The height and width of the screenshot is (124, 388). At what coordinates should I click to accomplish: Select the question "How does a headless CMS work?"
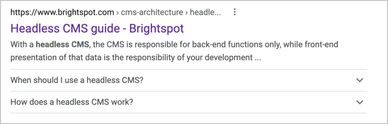pos(72,102)
